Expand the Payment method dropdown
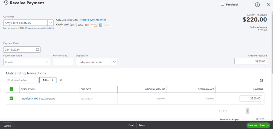The image size is (273, 129). 47,62
